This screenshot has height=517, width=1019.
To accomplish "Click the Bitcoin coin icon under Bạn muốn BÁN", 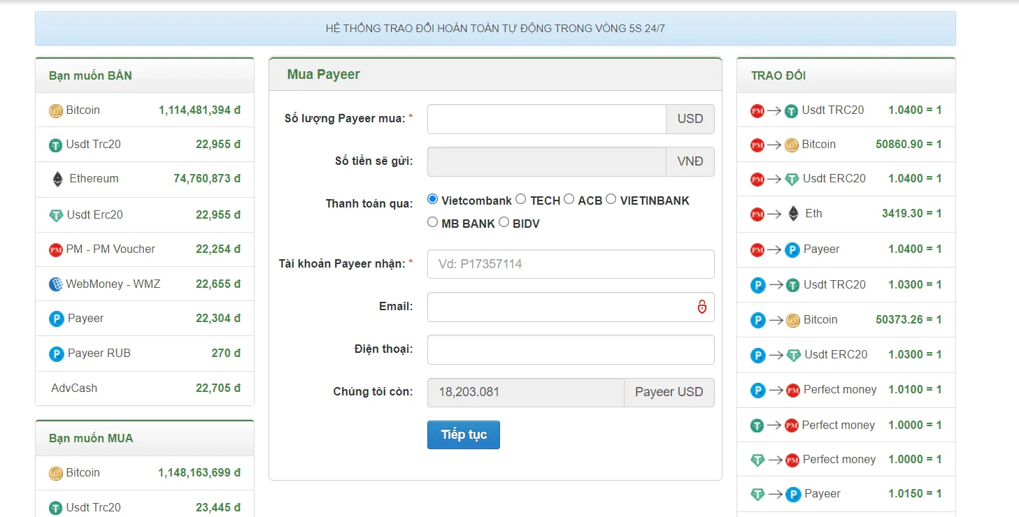I will click(56, 110).
